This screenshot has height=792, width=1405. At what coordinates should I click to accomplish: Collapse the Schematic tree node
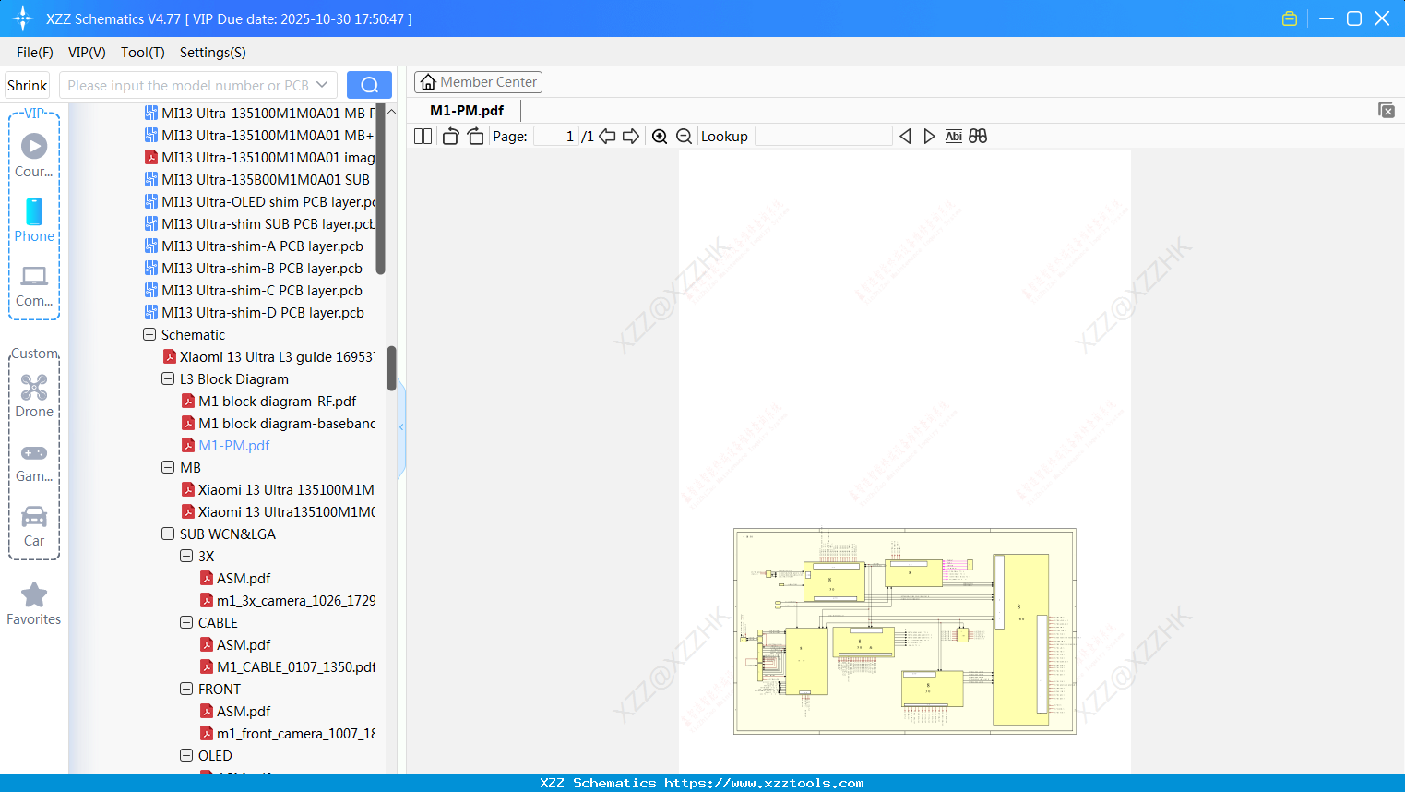(149, 335)
